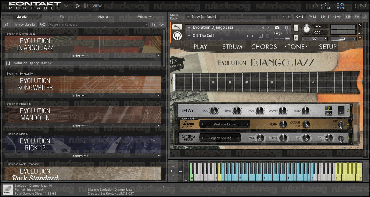Screen dimensions: 370x197
Task: Click the play arrow in header
Action: click(77, 5)
